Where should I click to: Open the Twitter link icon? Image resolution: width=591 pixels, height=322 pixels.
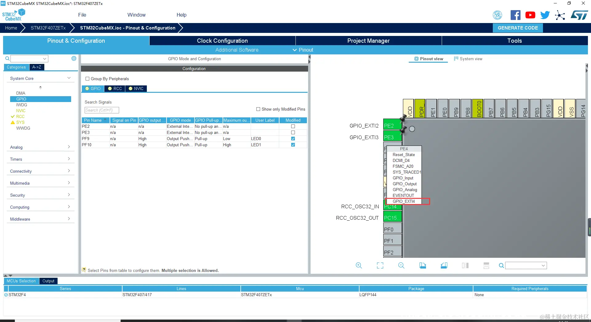coord(545,15)
